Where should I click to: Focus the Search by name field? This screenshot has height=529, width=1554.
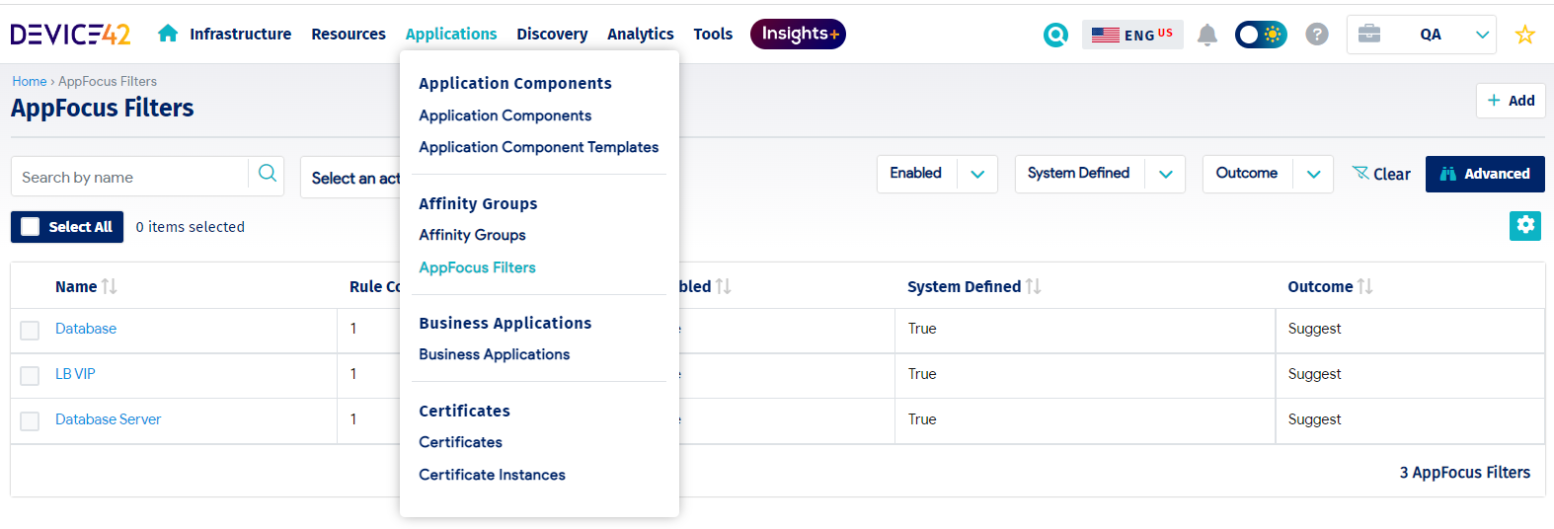[x=129, y=177]
